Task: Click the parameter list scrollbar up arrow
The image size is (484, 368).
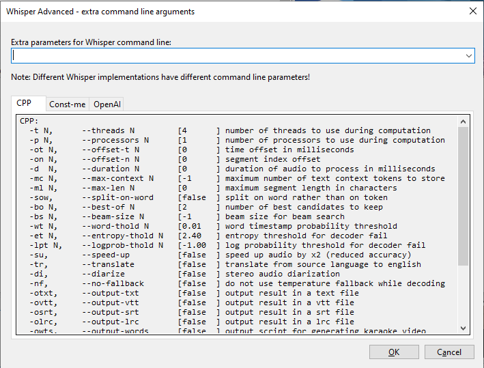Action: (464, 122)
